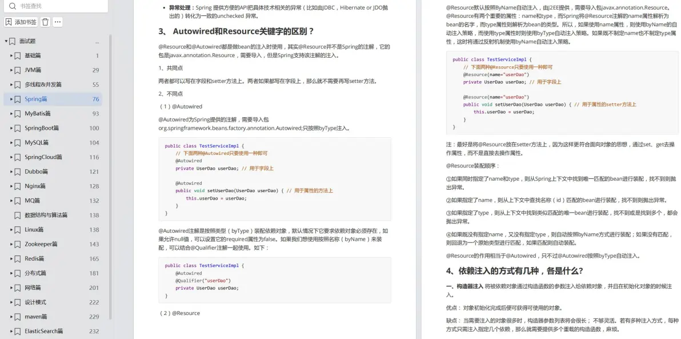This screenshot has width=681, height=339.
Task: Click bookmark icon of Linux篇 row
Action: (x=17, y=229)
